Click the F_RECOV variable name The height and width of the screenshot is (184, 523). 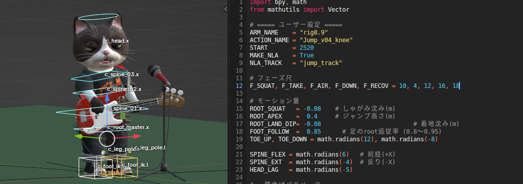coord(376,86)
